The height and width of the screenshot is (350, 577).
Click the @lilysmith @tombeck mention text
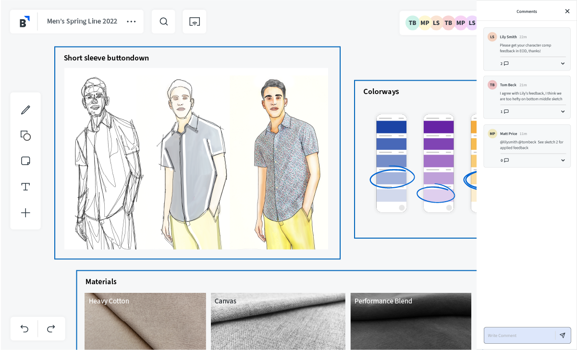click(518, 142)
